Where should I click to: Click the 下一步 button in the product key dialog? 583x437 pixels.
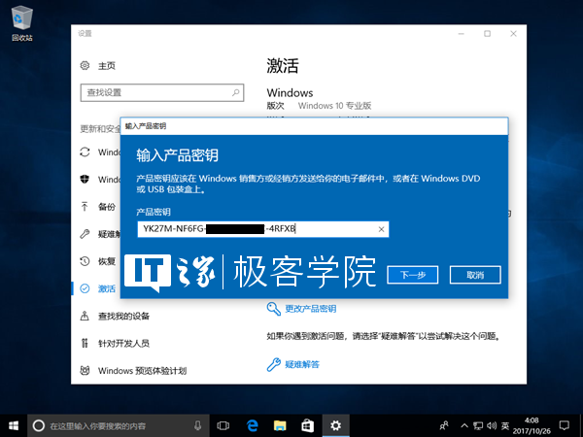tap(413, 275)
